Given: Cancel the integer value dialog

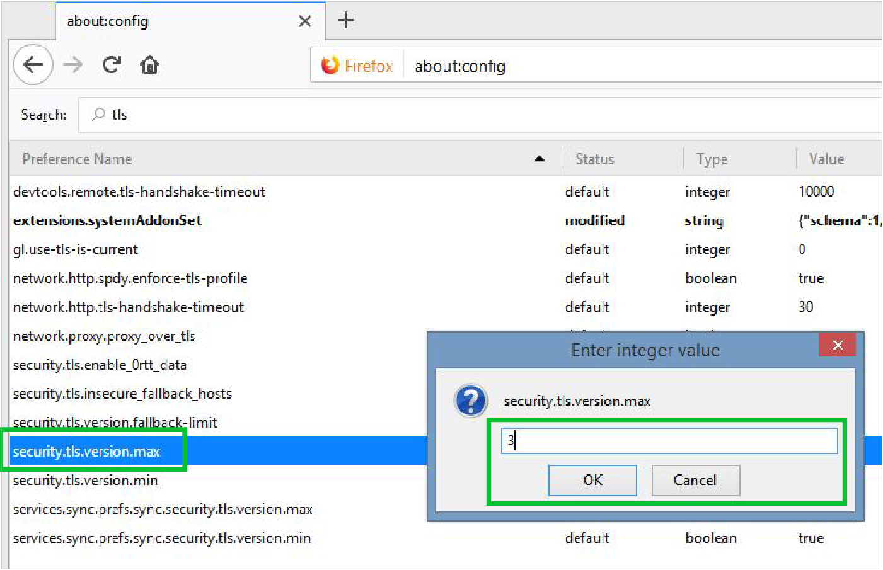Looking at the screenshot, I should coord(695,480).
